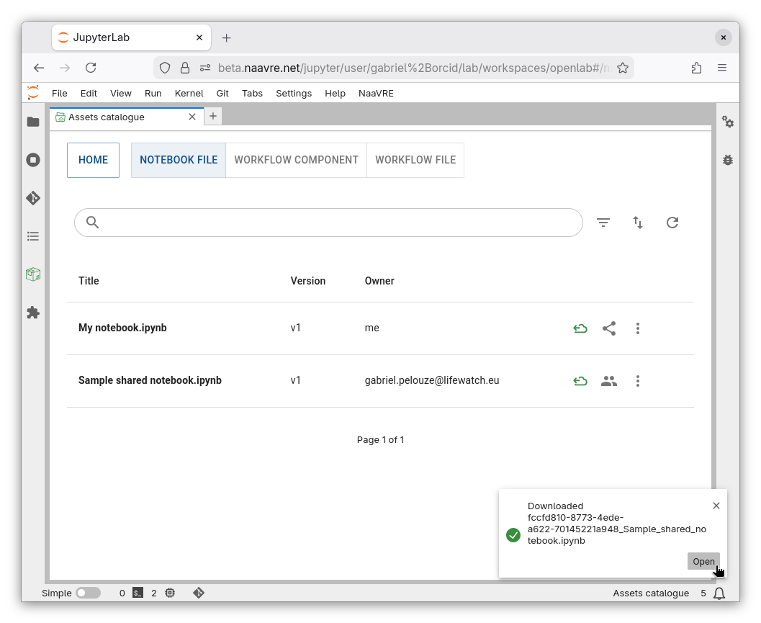Toggle the Simple mode switch
The height and width of the screenshot is (623, 761).
click(x=88, y=593)
